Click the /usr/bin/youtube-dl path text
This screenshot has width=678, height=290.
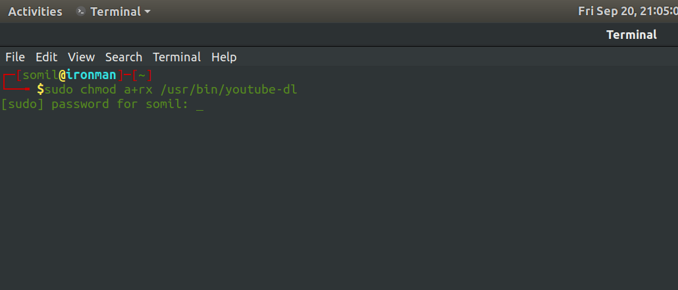click(228, 90)
